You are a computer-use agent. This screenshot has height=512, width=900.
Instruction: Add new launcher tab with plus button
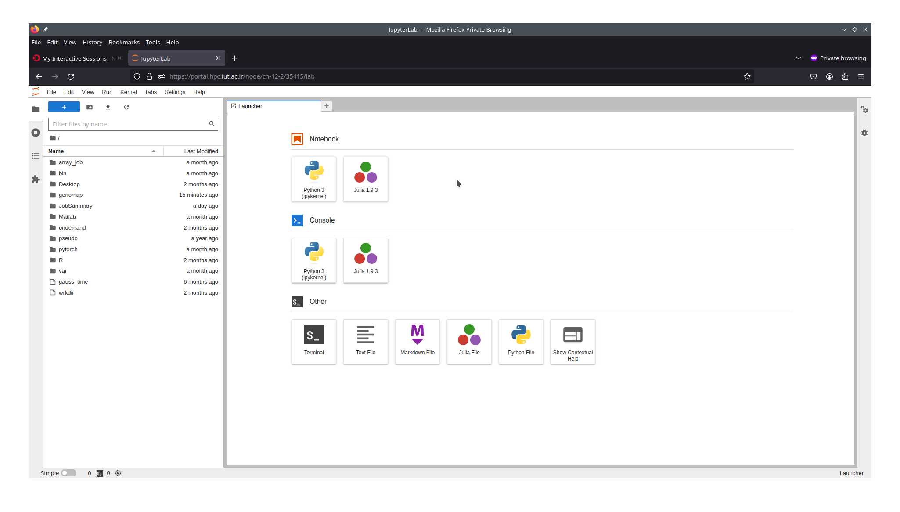(x=327, y=106)
